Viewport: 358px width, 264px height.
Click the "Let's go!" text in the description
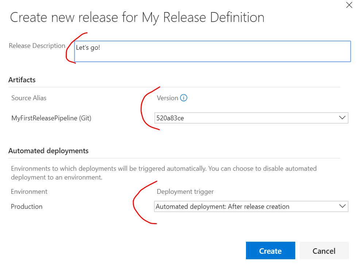tap(88, 48)
